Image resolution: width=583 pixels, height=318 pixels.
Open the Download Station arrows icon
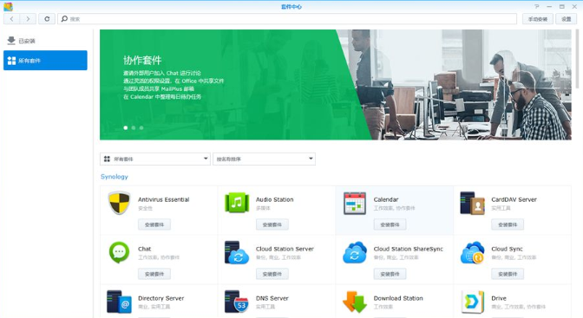(355, 302)
